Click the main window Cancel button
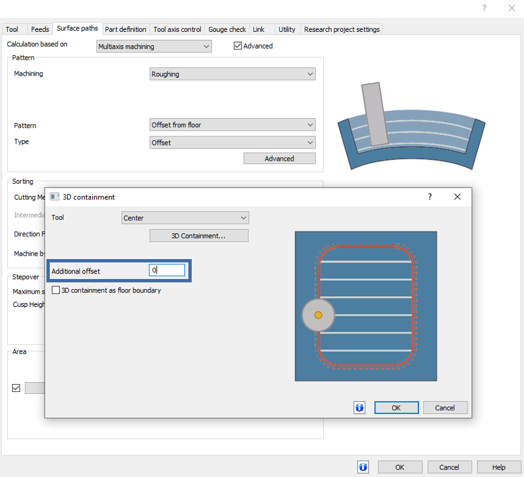 (450, 467)
